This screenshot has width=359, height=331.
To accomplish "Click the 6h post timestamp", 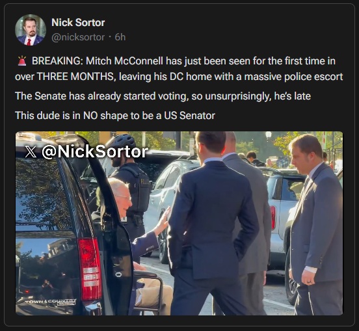I will (120, 37).
